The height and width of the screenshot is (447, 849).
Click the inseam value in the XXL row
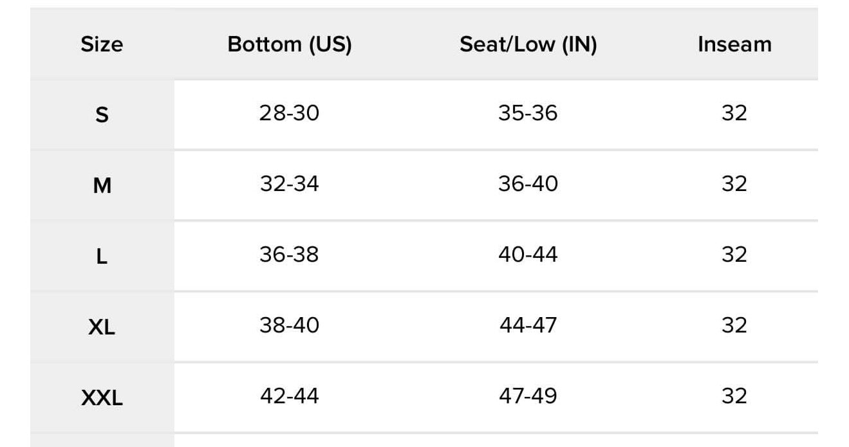[x=734, y=396]
